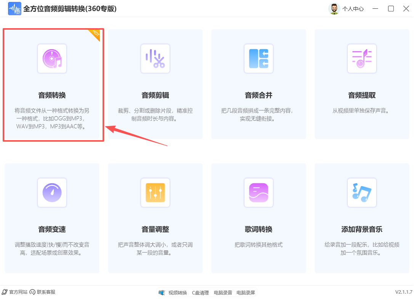Click the app logo in the title bar
The image size is (414, 299).
click(14, 8)
